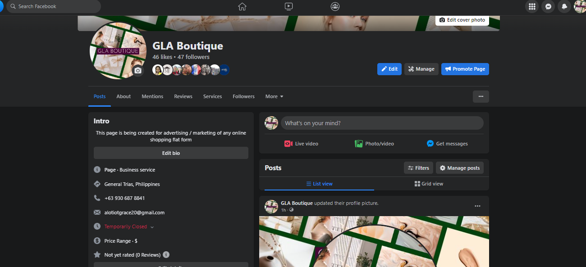
Task: Click the info icon beside Not yet rated
Action: point(166,254)
